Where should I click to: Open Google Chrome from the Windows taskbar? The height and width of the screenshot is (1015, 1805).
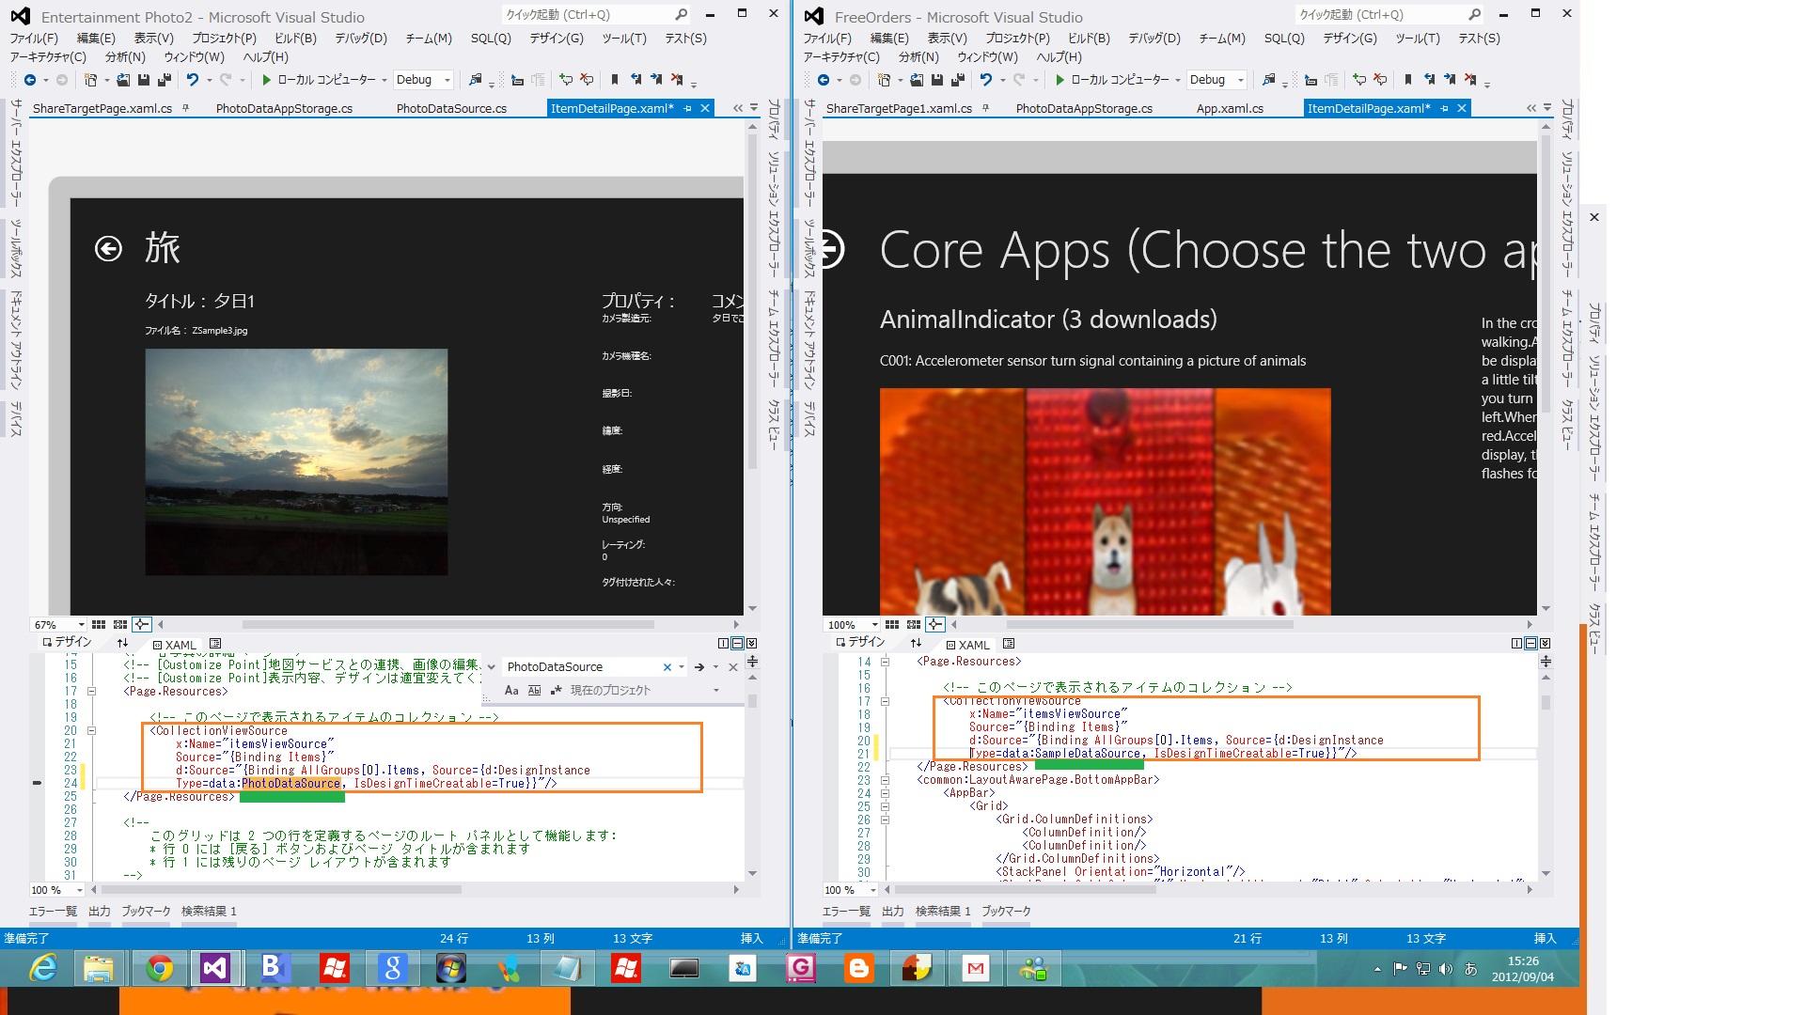[159, 968]
